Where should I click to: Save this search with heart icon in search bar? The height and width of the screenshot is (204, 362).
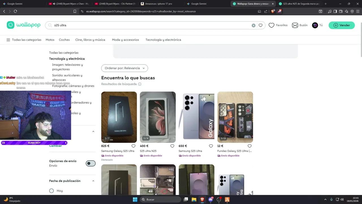click(260, 25)
